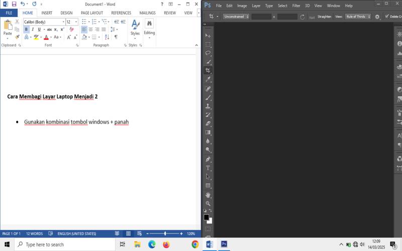Toggle Align Left in Word

[x=84, y=30]
